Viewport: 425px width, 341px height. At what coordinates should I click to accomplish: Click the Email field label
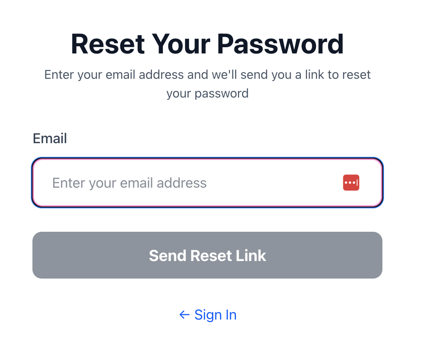tap(50, 139)
